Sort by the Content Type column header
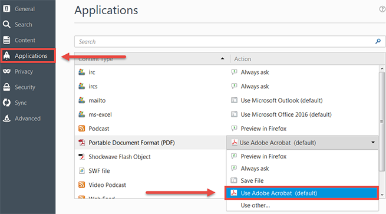The width and height of the screenshot is (386, 214). point(152,59)
